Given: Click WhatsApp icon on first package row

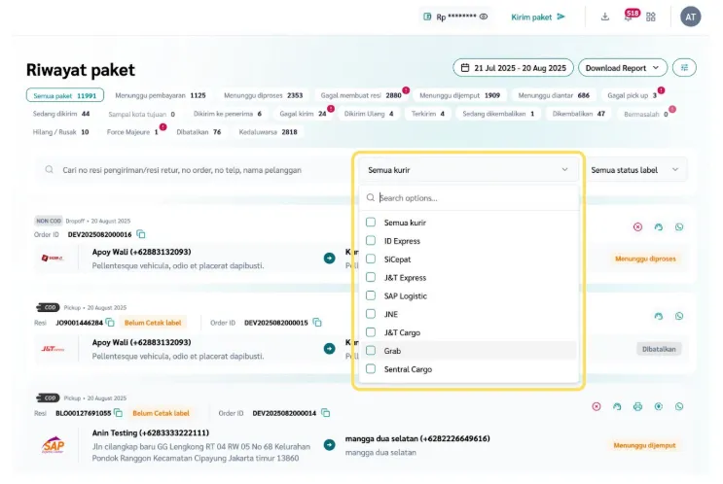Looking at the screenshot, I should click(679, 227).
